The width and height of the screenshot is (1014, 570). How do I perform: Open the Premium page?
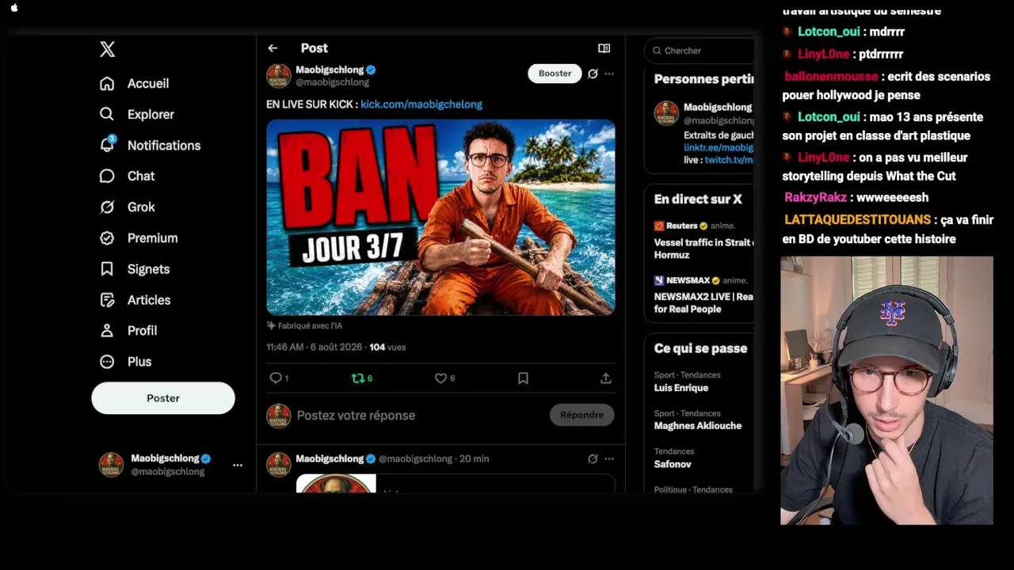point(139,237)
